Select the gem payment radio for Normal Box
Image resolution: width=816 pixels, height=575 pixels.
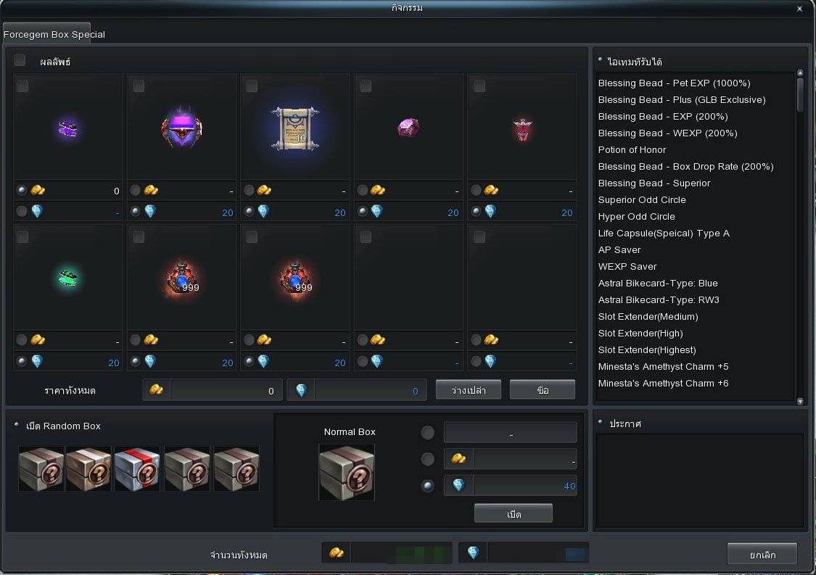(428, 486)
